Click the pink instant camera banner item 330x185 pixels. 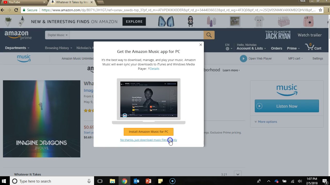tap(308, 21)
